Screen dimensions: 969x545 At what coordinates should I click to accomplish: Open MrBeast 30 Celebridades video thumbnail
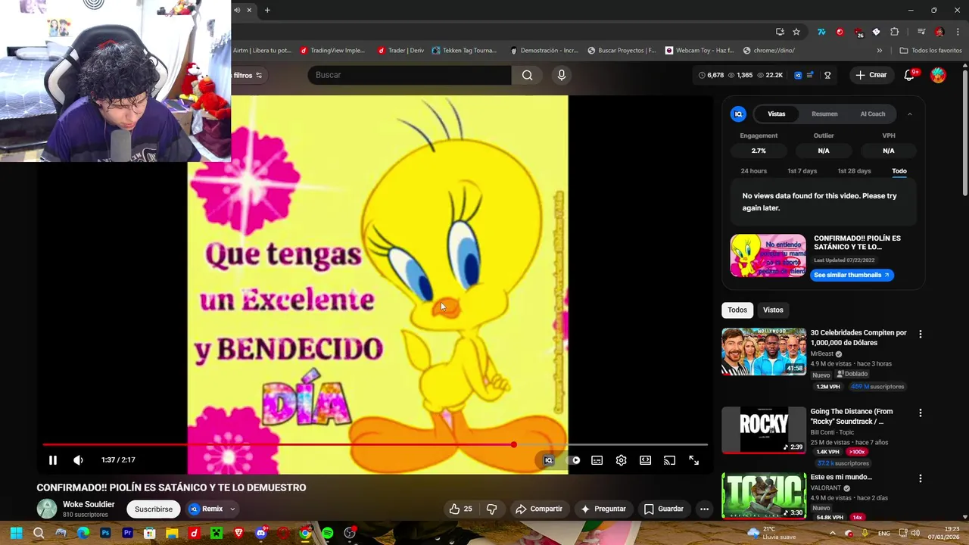pyautogui.click(x=764, y=351)
